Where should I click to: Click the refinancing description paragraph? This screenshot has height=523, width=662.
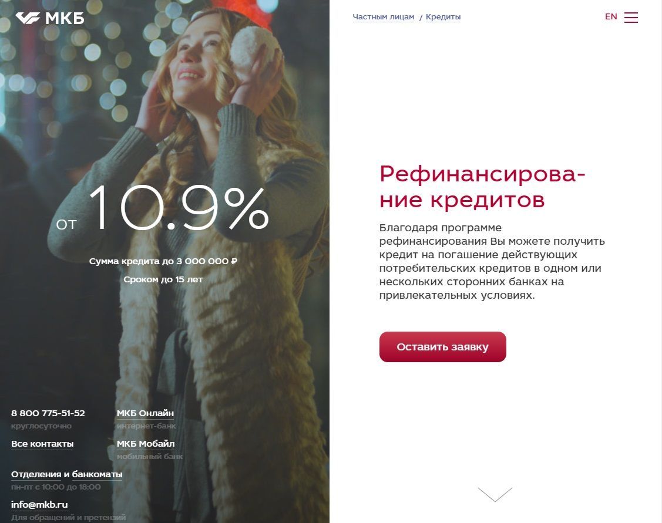[492, 262]
